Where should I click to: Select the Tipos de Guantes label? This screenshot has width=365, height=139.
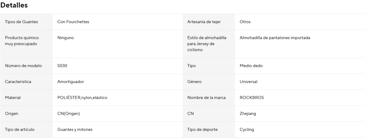(x=21, y=22)
